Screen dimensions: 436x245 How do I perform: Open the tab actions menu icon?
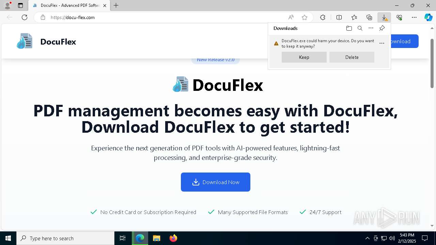click(x=20, y=5)
